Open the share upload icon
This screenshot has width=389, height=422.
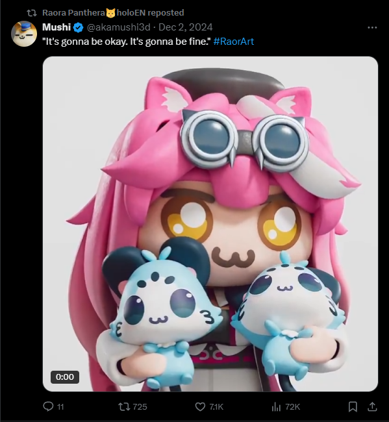click(372, 406)
